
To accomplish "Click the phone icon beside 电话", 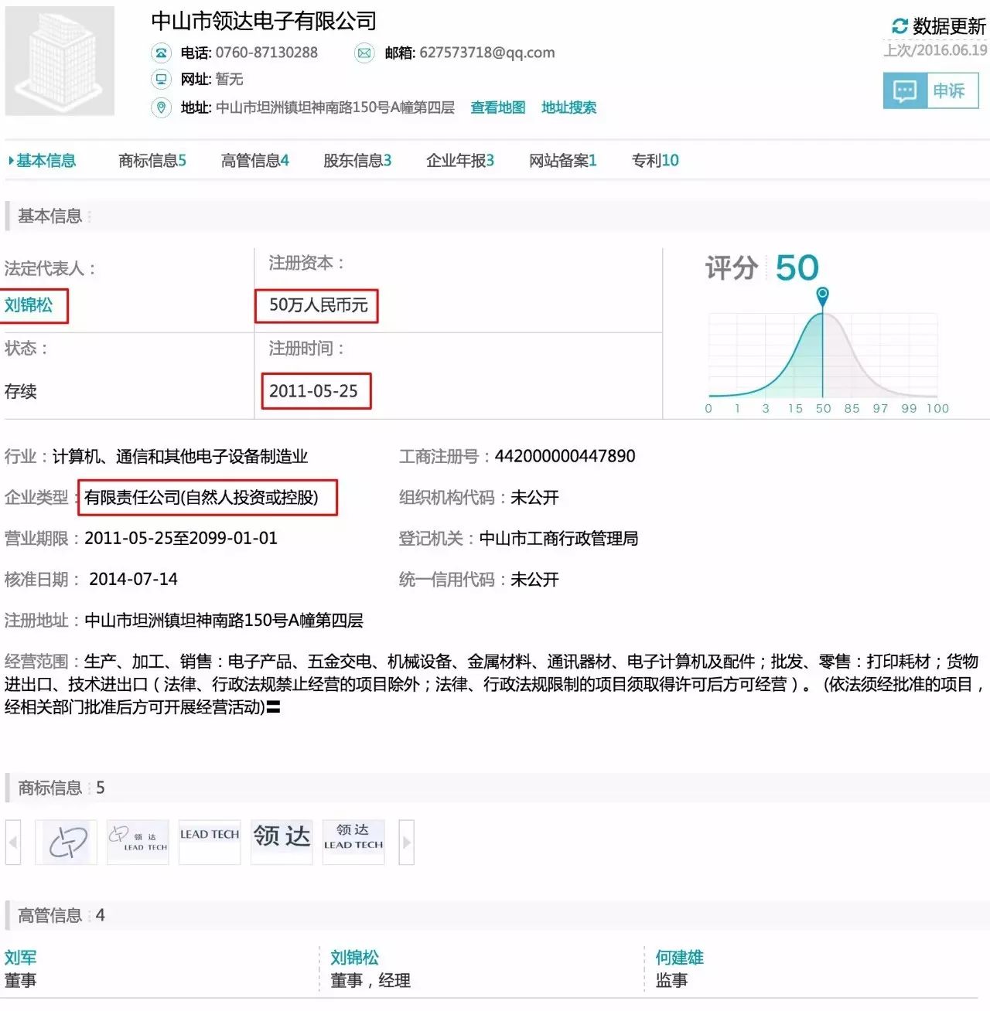I will (x=160, y=53).
